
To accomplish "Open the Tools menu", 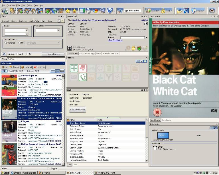I will [x=36, y=5].
